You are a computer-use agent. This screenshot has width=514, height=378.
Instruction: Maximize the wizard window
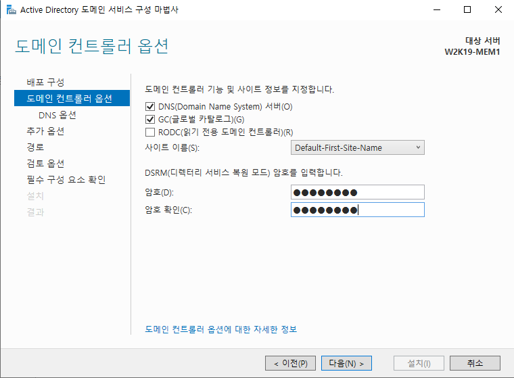click(467, 10)
